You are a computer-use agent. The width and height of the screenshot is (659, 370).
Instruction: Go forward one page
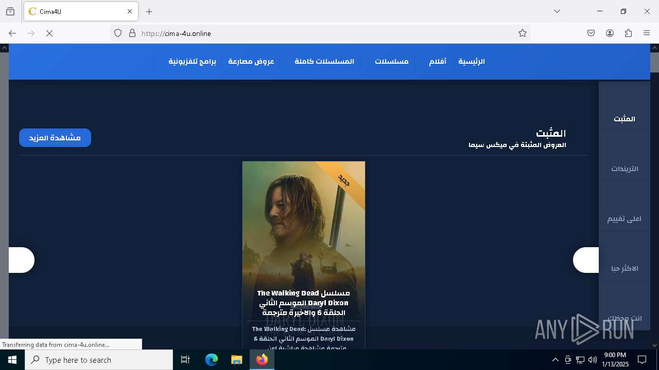tap(31, 33)
